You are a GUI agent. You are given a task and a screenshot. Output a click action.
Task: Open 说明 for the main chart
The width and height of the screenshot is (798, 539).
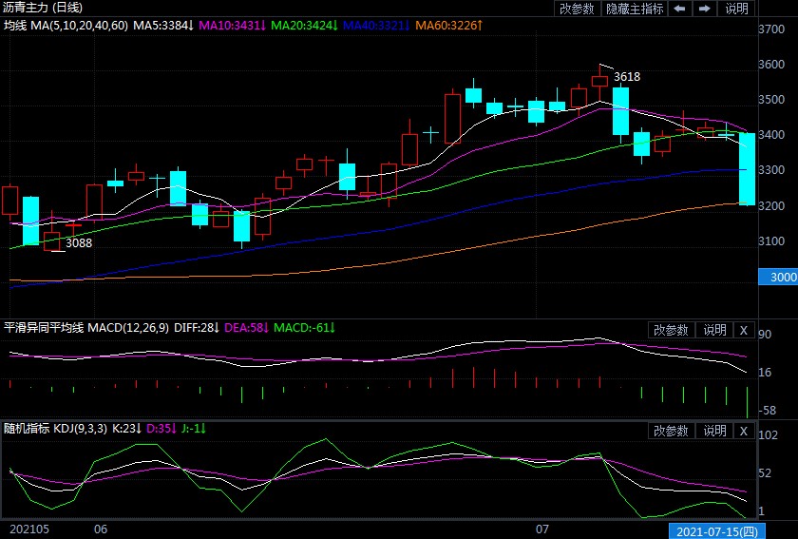pos(736,9)
